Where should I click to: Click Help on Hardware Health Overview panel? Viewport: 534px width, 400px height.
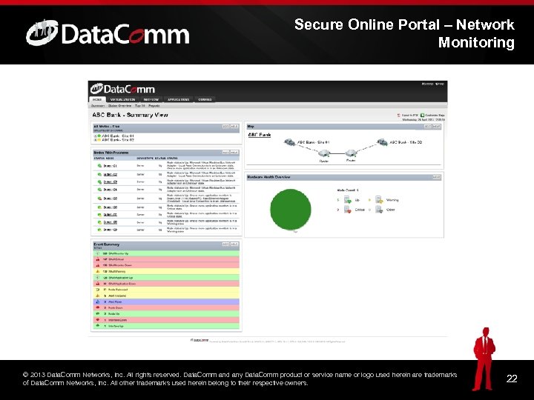pyautogui.click(x=436, y=177)
